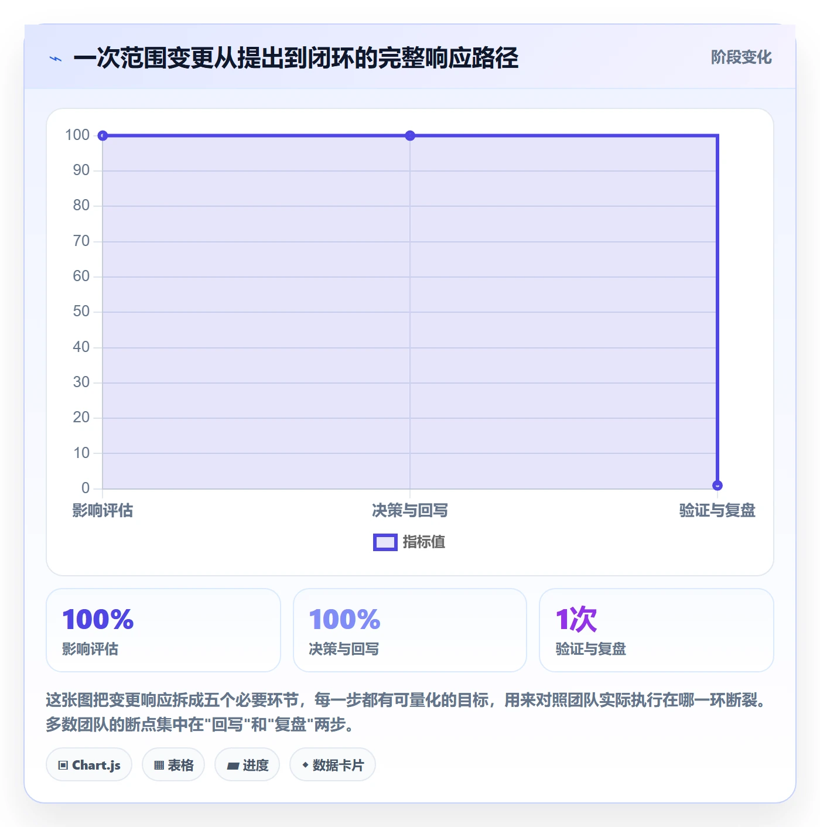The width and height of the screenshot is (820, 827).
Task: Click the title 一次范围变更从提出到闭环的完整响应路径
Action: (296, 58)
